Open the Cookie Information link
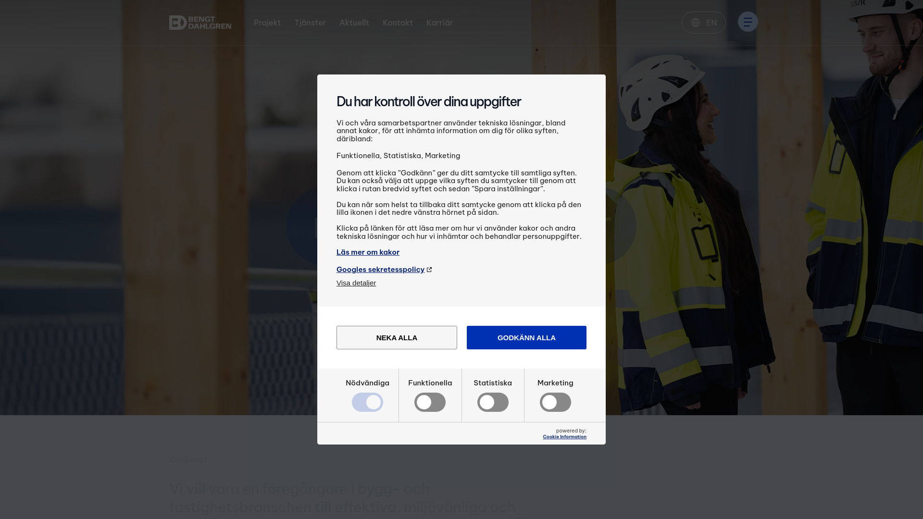 click(564, 437)
